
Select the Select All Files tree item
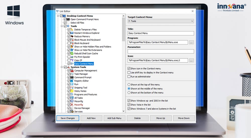coord(77,23)
